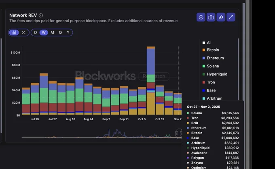Select the M monthly interval

pyautogui.click(x=52, y=33)
